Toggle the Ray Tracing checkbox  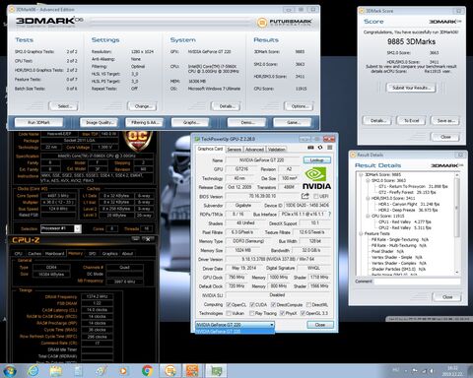pos(251,313)
